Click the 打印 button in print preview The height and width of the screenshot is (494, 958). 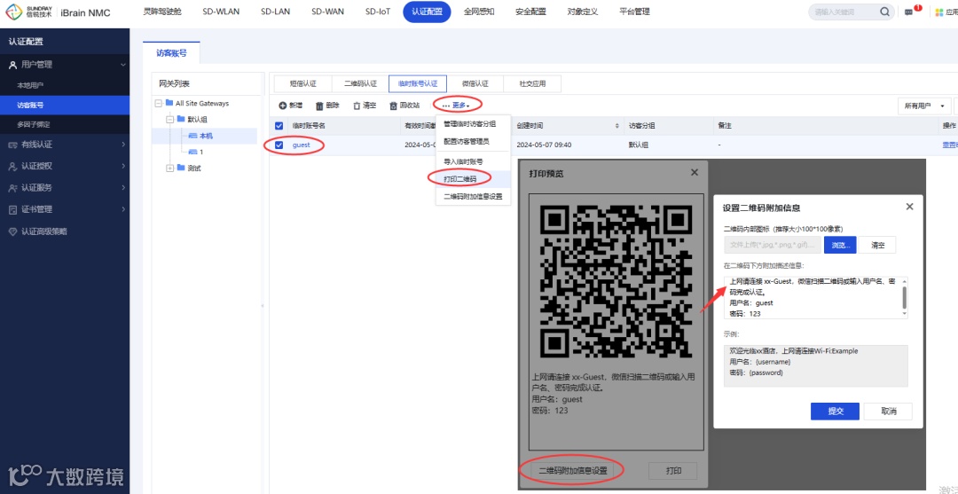click(672, 471)
